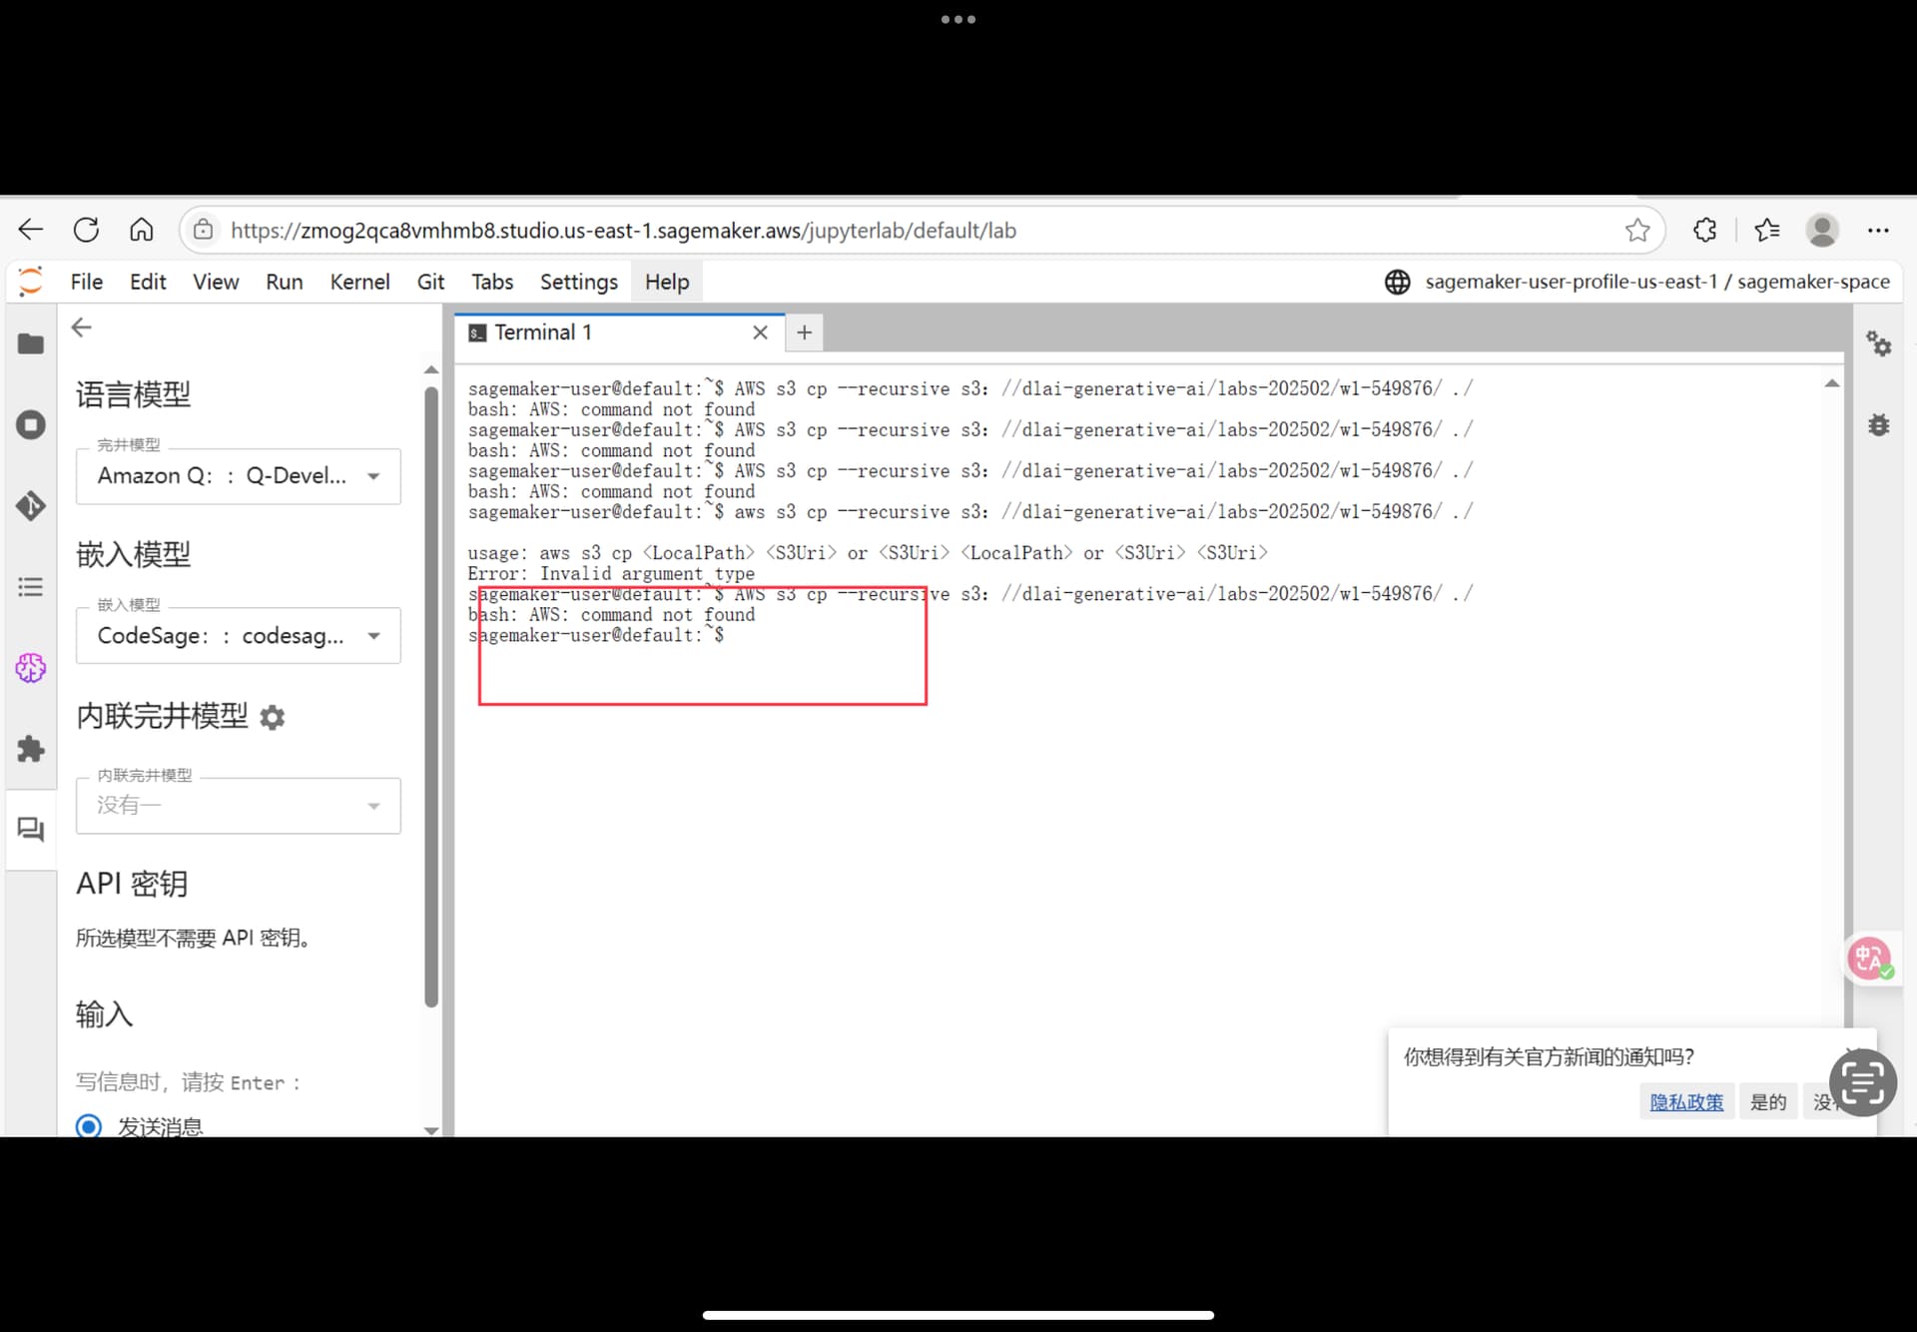This screenshot has width=1917, height=1332.
Task: Add a new launcher tab with plus
Action: [x=804, y=333]
